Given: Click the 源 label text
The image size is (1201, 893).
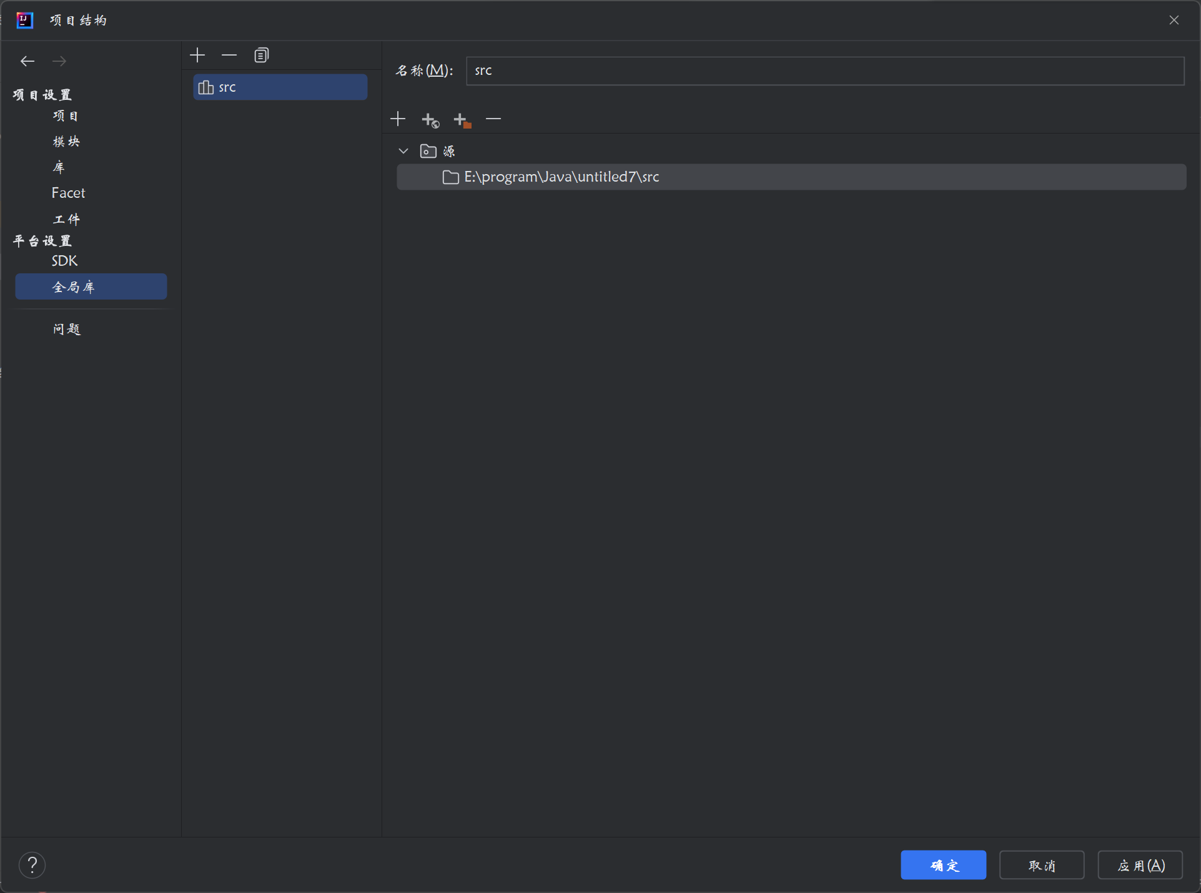Looking at the screenshot, I should pyautogui.click(x=449, y=152).
